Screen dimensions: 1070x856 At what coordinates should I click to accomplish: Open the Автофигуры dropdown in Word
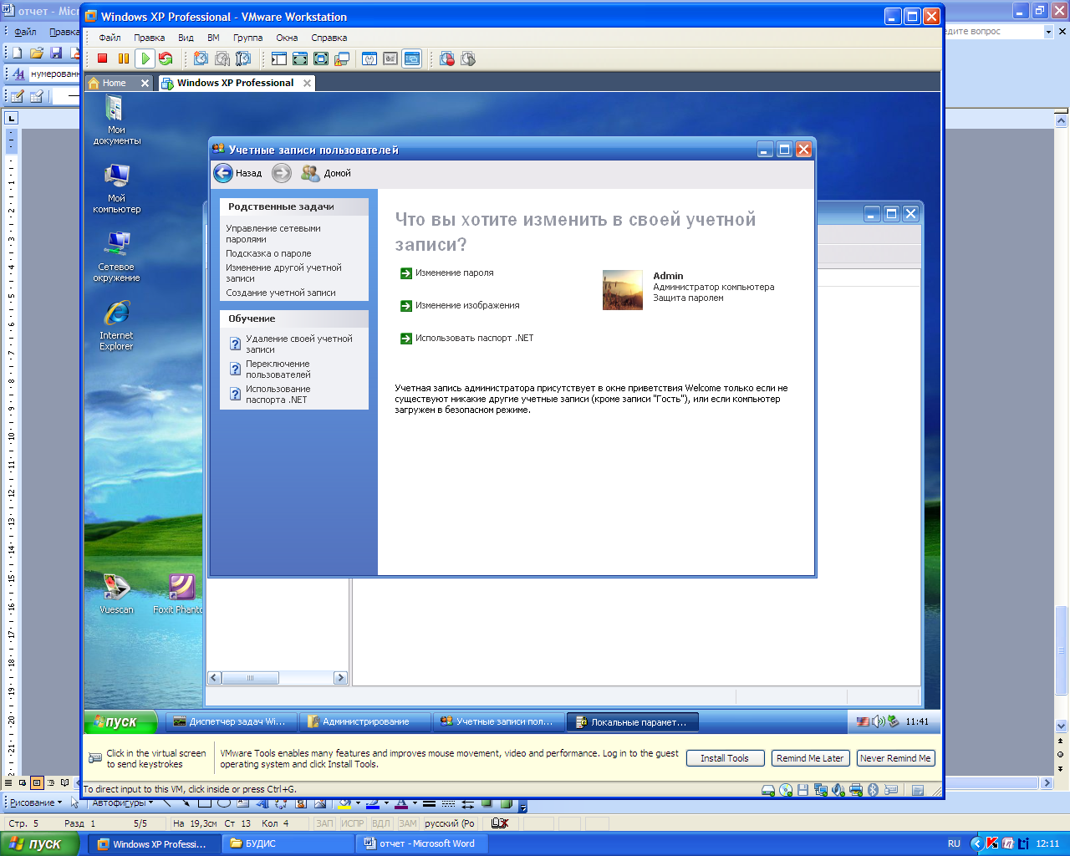pyautogui.click(x=122, y=802)
